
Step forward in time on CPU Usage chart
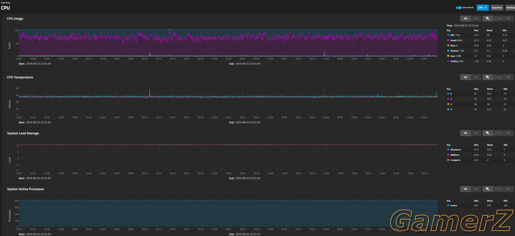pos(476,18)
